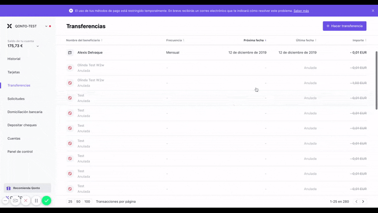Click the - 0,01 EUR amount for Alexis Delvaque
This screenshot has width=378, height=213.
point(358,53)
